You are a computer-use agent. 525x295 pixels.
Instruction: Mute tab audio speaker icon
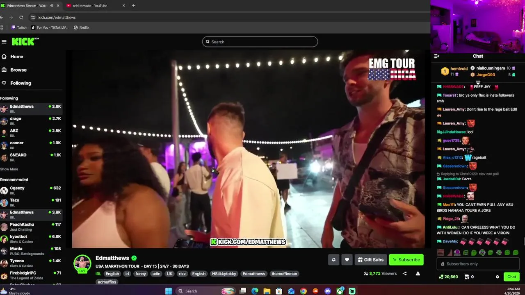(51, 6)
